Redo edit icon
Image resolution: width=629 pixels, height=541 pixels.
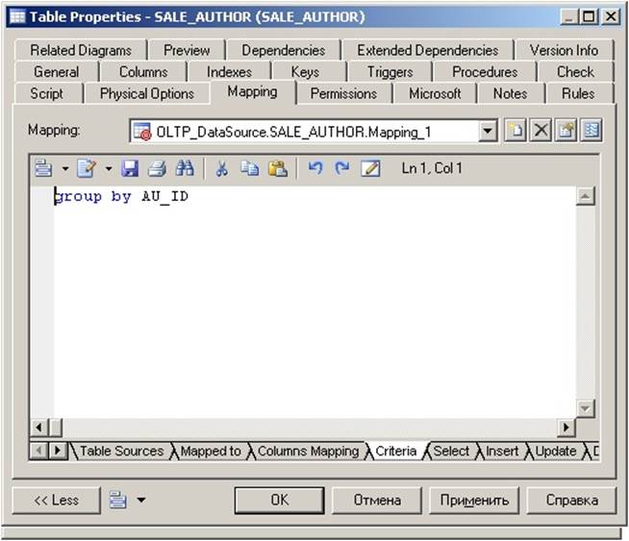pos(342,168)
